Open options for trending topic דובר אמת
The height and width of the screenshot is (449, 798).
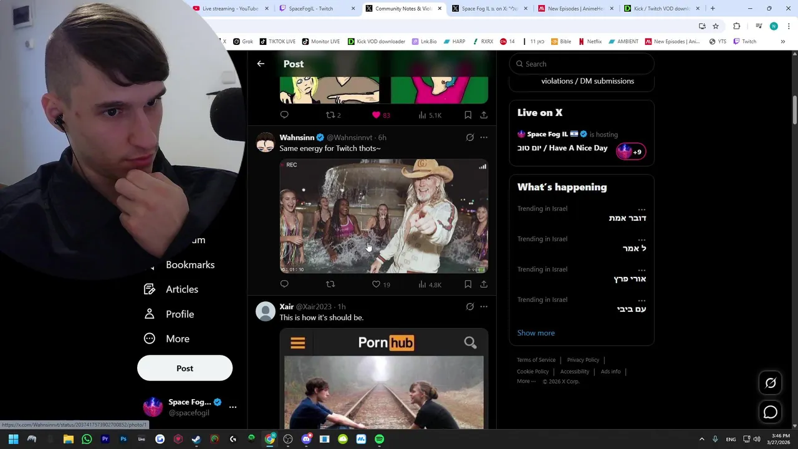[642, 209]
